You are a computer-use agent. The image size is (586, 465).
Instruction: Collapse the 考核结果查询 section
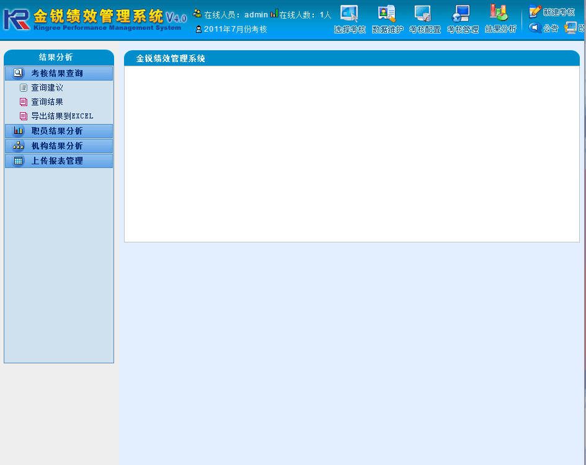coord(57,73)
